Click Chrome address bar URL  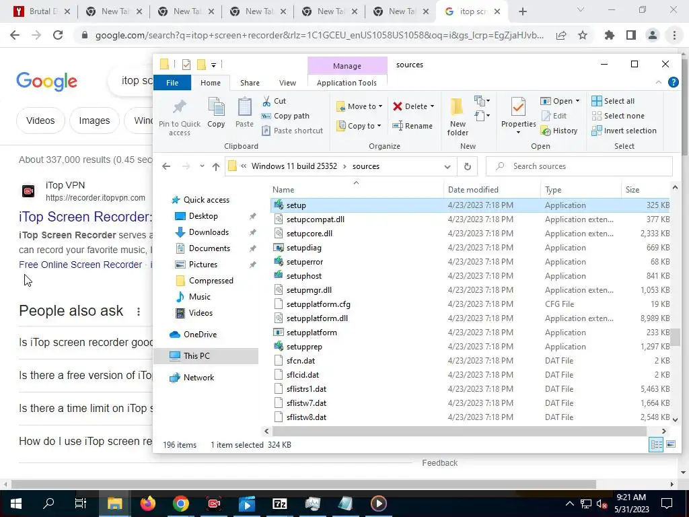click(x=319, y=35)
